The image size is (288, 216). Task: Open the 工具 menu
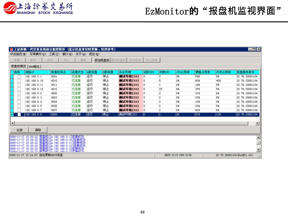pyautogui.click(x=54, y=54)
